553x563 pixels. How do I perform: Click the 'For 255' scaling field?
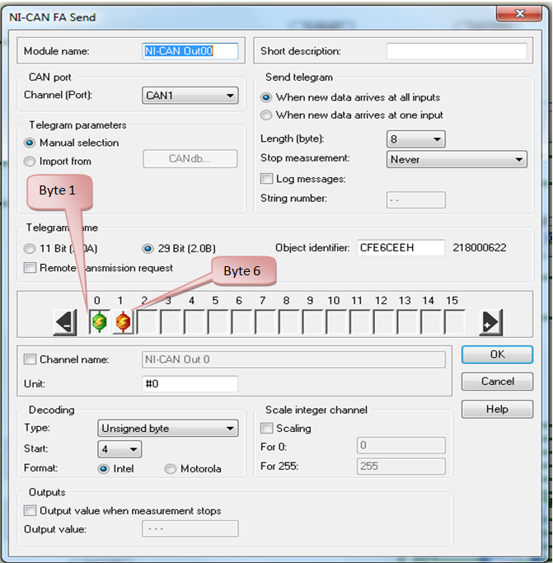point(401,466)
